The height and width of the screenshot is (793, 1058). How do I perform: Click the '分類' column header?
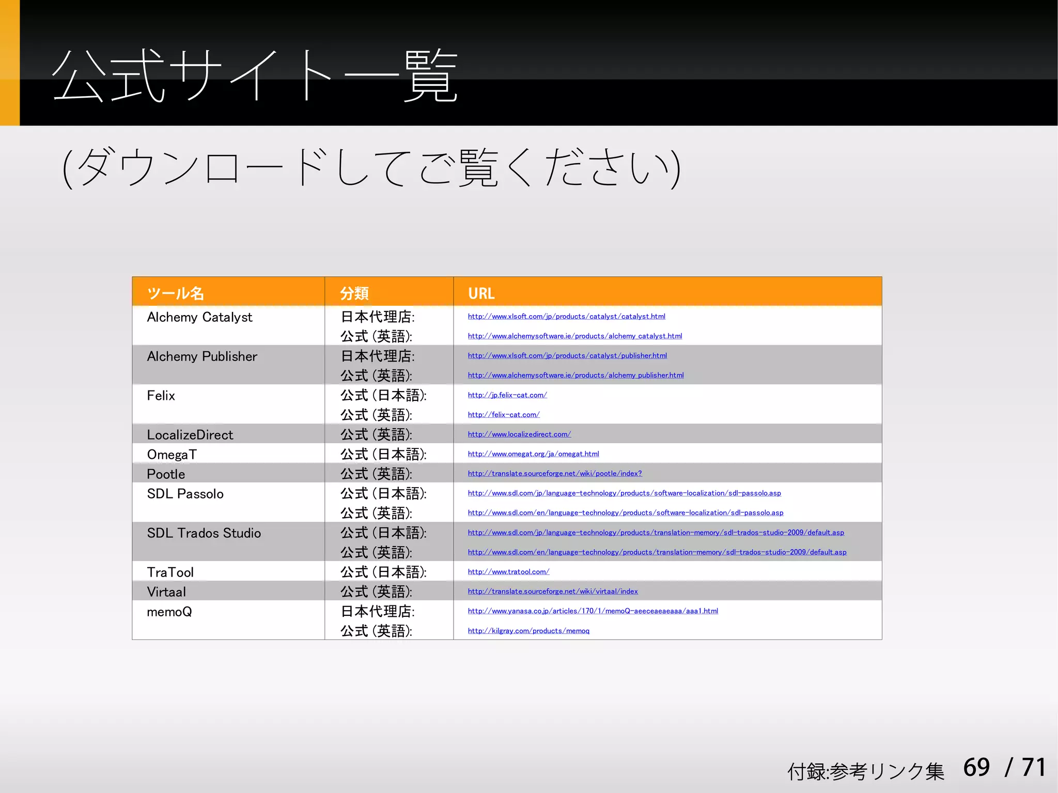pyautogui.click(x=389, y=292)
